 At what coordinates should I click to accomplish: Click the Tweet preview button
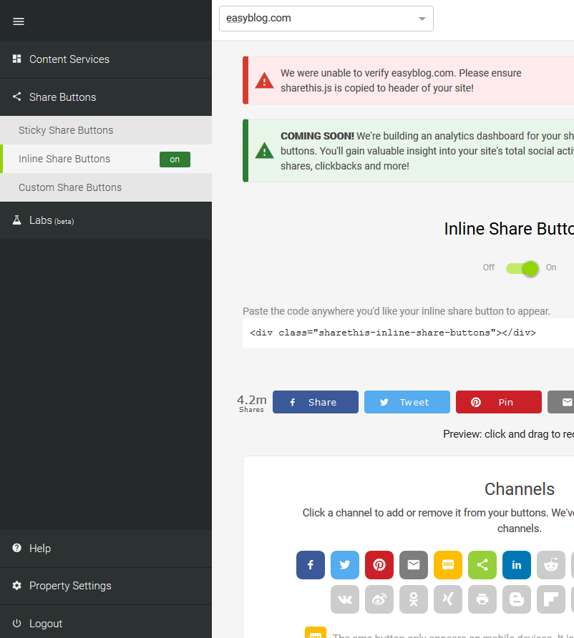click(x=407, y=402)
